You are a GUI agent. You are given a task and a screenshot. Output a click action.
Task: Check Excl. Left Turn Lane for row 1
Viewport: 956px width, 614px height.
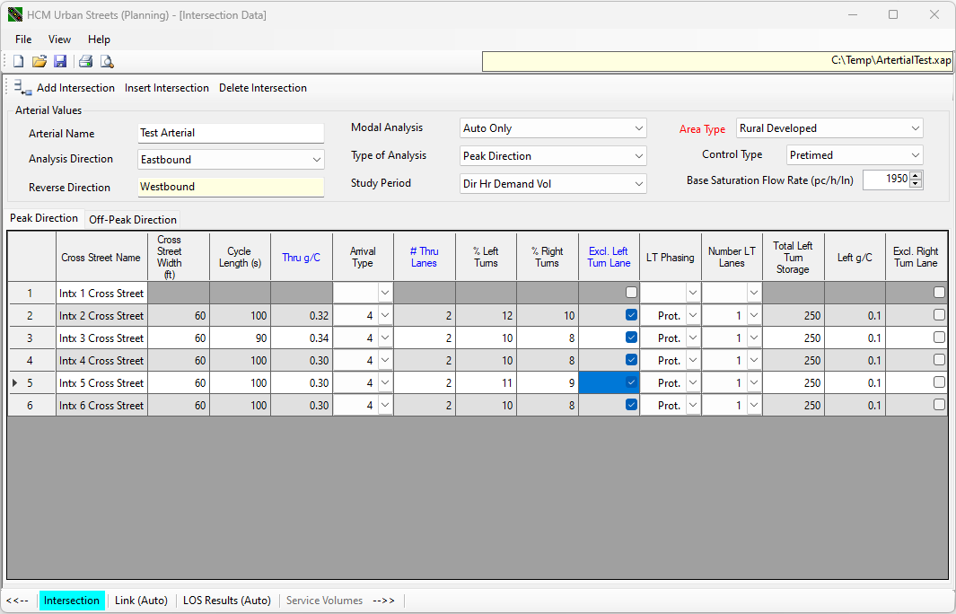pyautogui.click(x=631, y=293)
